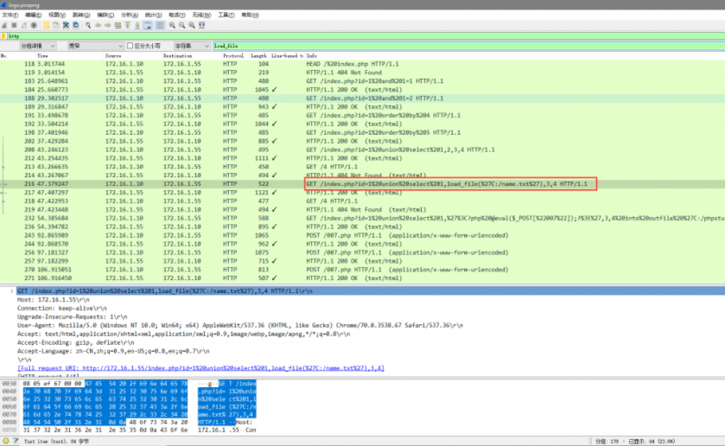Click the Go to specified packet icon

[x=118, y=25]
